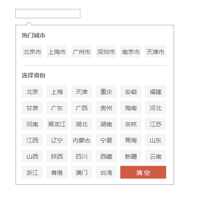Select 广州市 in hot cities
Viewport: 204px width, 202px height.
(x=82, y=51)
